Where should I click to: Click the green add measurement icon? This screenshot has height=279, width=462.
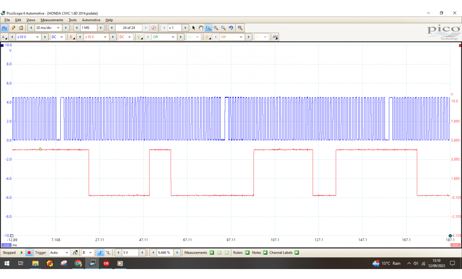click(212, 253)
